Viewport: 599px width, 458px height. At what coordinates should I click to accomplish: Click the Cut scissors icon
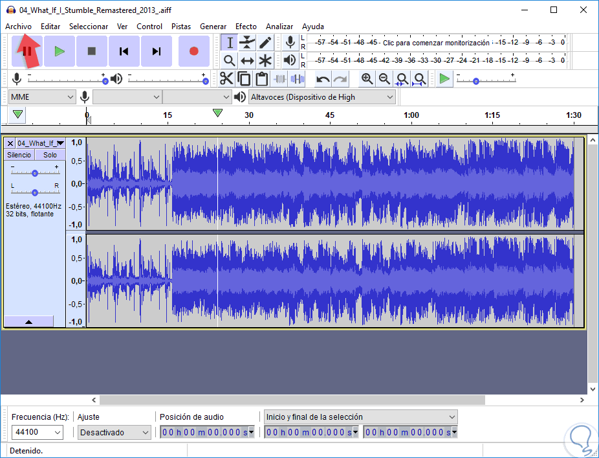tap(226, 79)
